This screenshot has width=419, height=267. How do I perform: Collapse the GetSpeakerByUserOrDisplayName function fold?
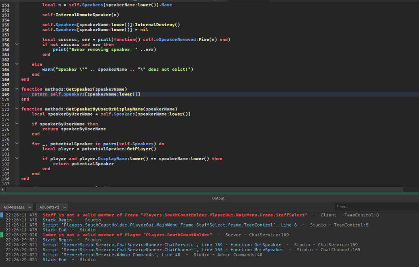tap(16, 109)
